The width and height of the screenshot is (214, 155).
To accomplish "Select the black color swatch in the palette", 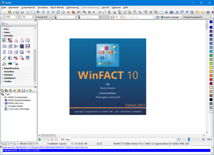I will pos(211,100).
